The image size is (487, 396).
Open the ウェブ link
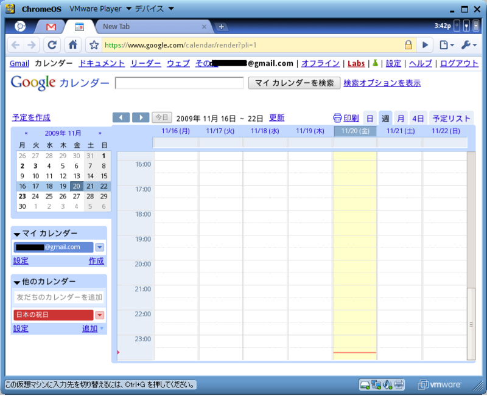(x=178, y=64)
